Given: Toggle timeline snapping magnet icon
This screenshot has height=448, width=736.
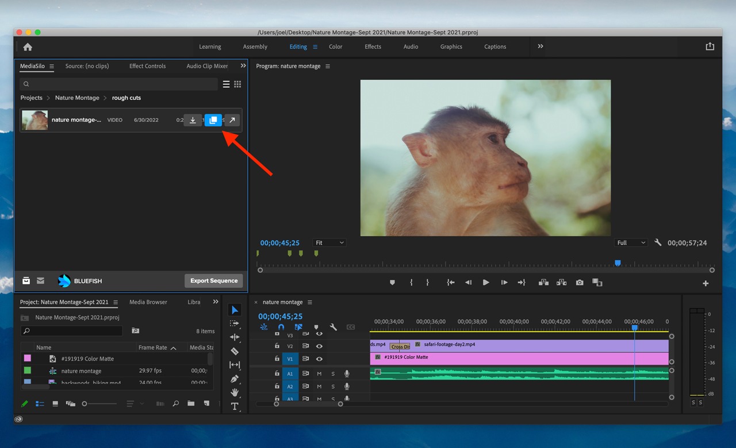Looking at the screenshot, I should [x=281, y=327].
